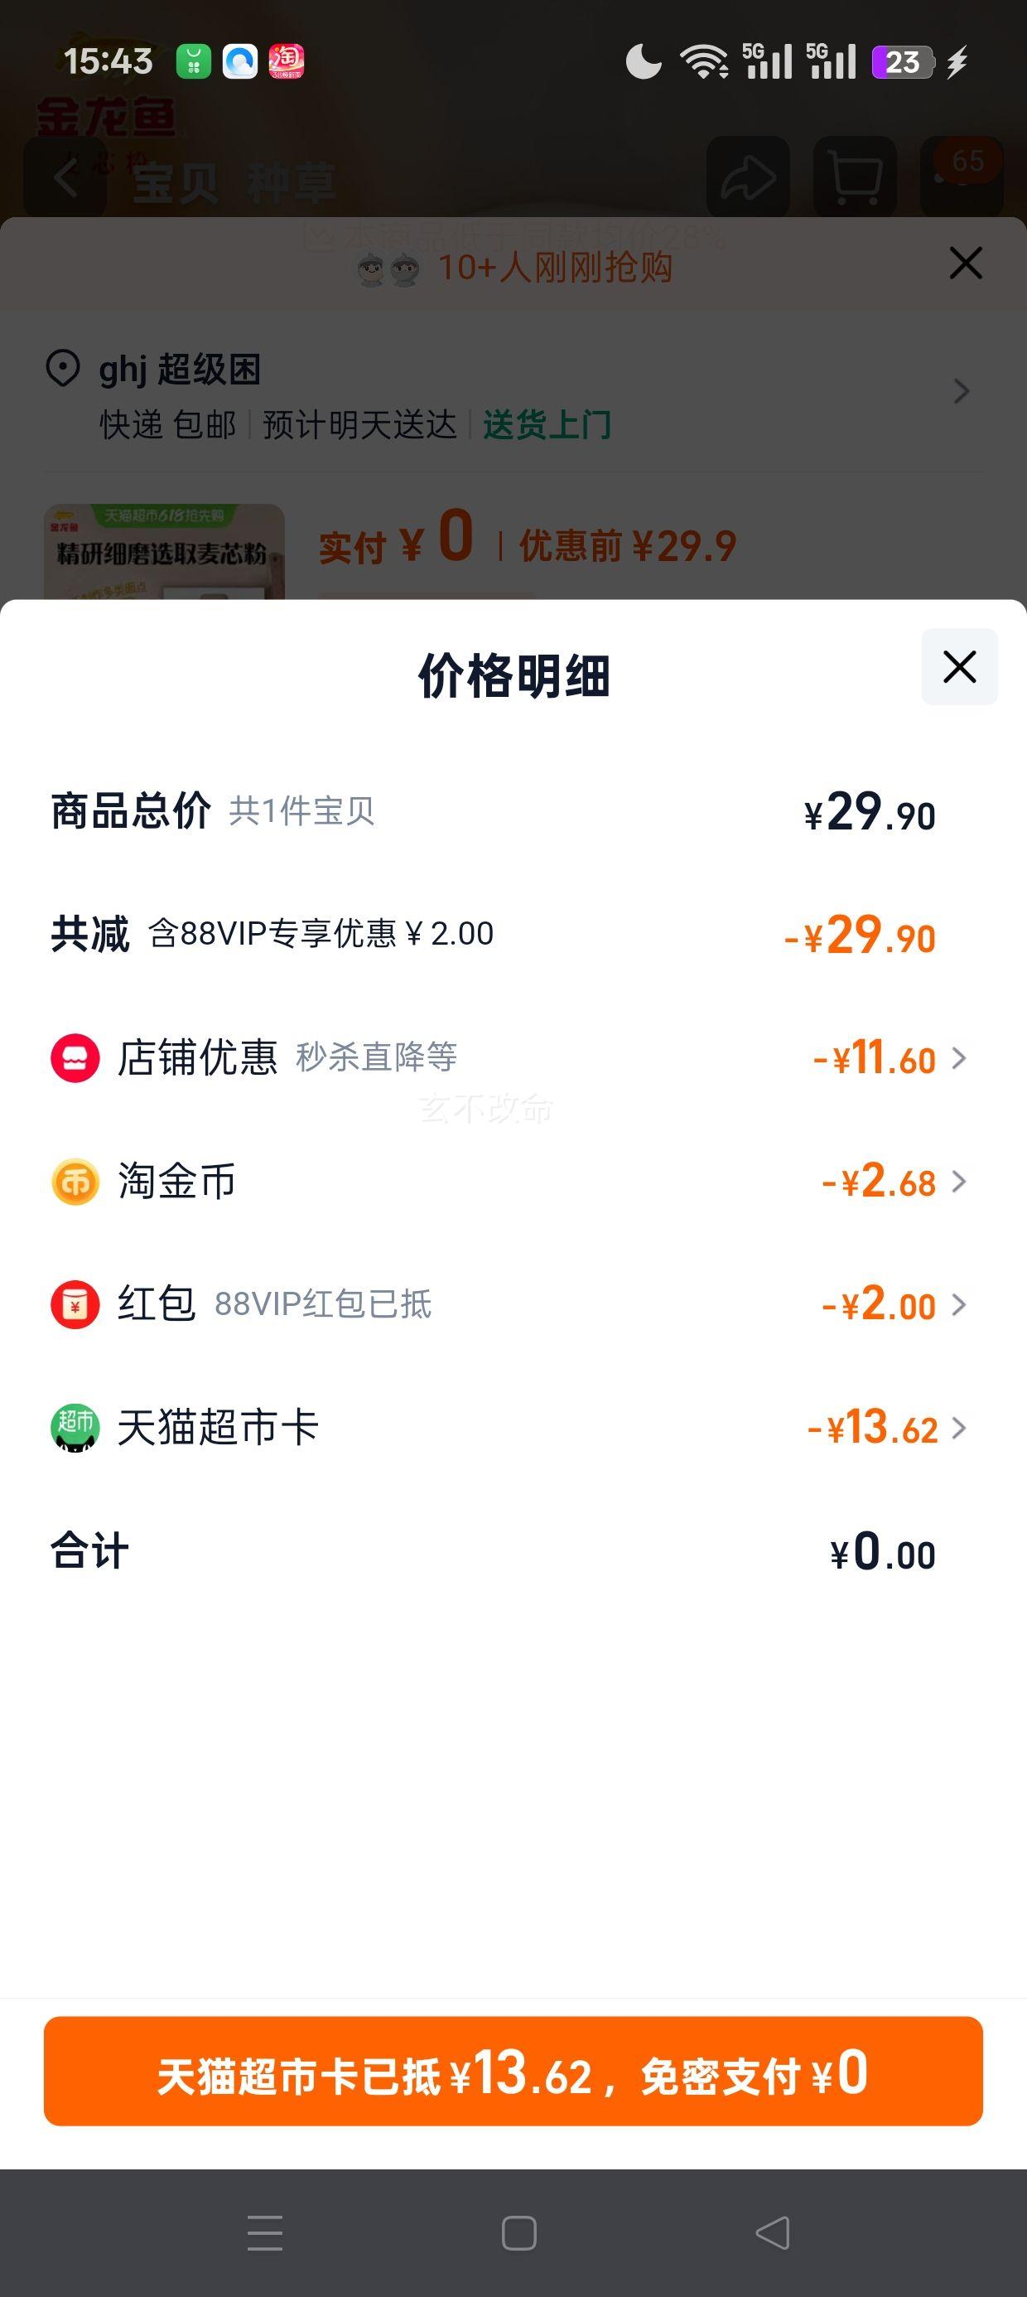Tap the 免密支付 ¥0 pay button
1027x2297 pixels.
tap(513, 2072)
